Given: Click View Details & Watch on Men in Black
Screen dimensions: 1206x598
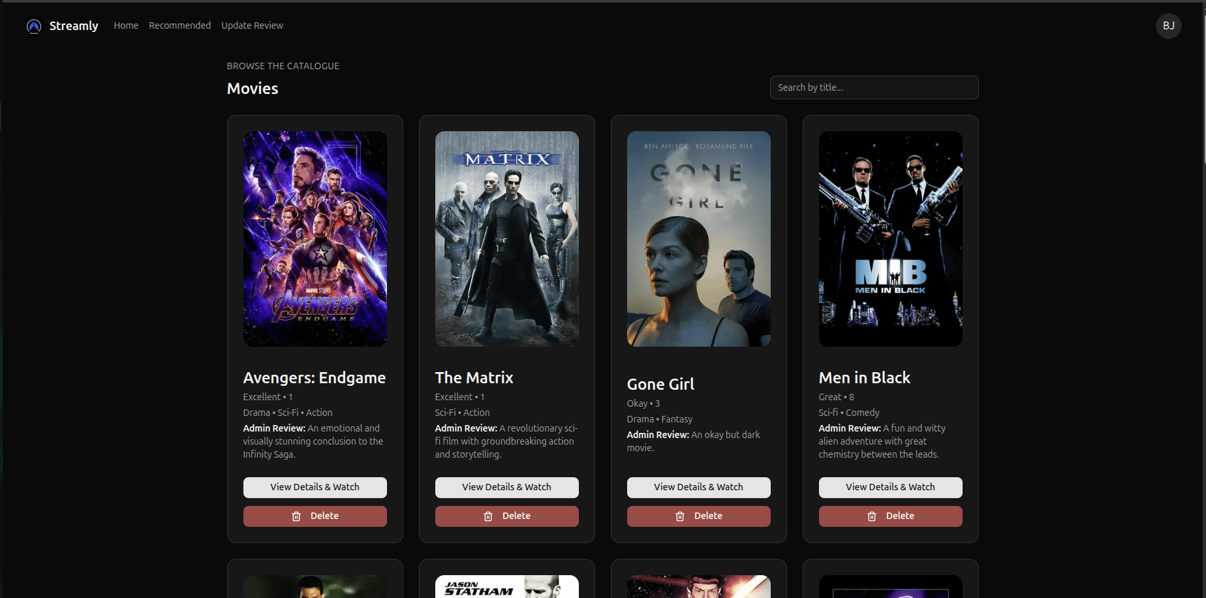Looking at the screenshot, I should 890,487.
